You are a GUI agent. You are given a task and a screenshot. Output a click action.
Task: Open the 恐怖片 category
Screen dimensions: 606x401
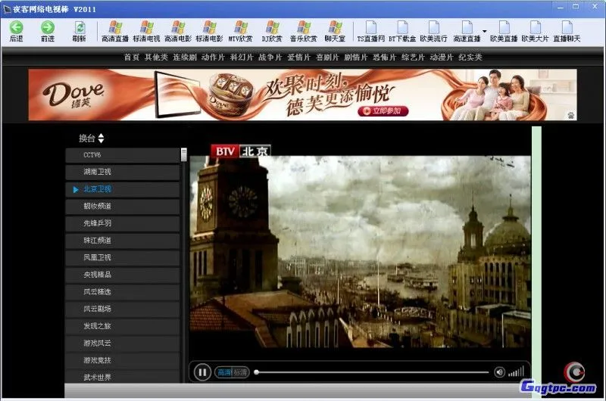tap(385, 57)
